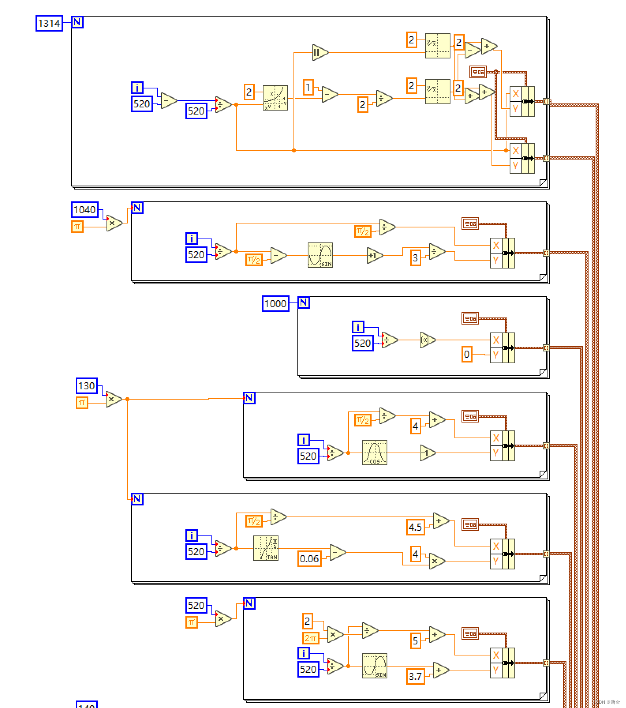Screen dimensions: 626x708
Task: Click the output tunnel of the 1000 loop
Action: point(546,348)
